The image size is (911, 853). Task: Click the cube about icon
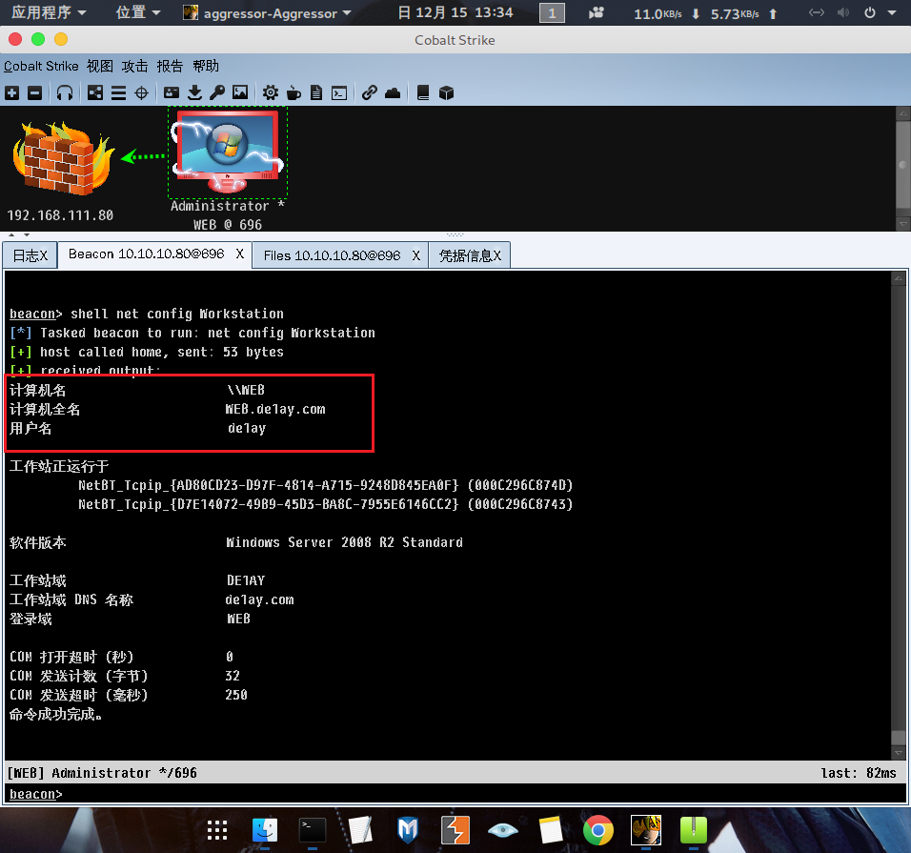446,93
